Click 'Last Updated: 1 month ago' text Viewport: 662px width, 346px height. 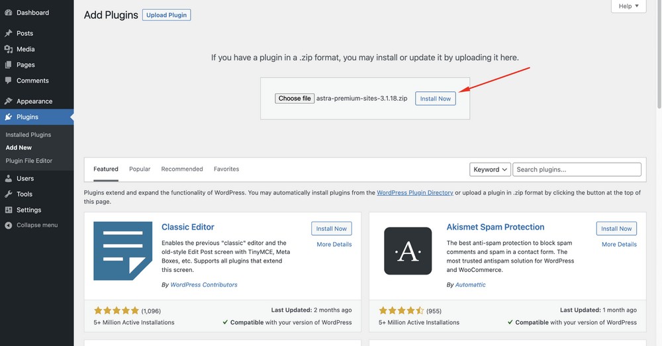(x=598, y=310)
